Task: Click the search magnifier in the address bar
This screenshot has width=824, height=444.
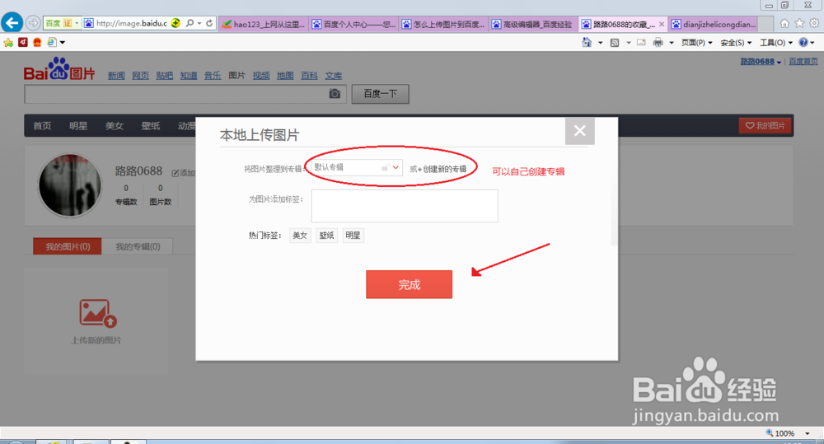Action: 190,23
